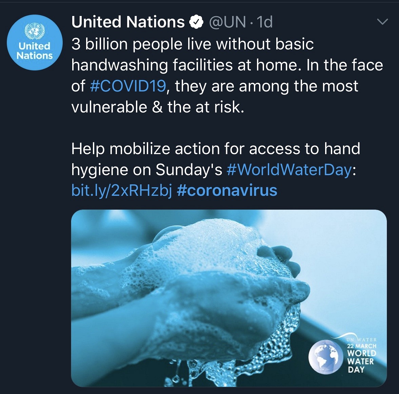
Task: Open the United Nations display name
Action: pyautogui.click(x=128, y=22)
